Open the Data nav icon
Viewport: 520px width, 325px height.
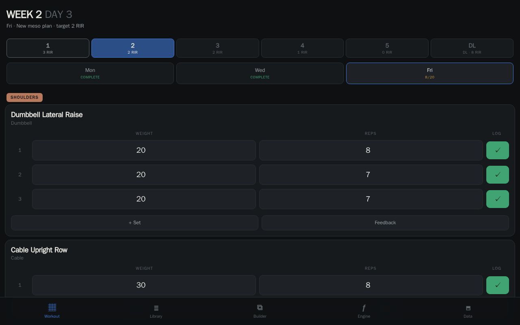(468, 308)
